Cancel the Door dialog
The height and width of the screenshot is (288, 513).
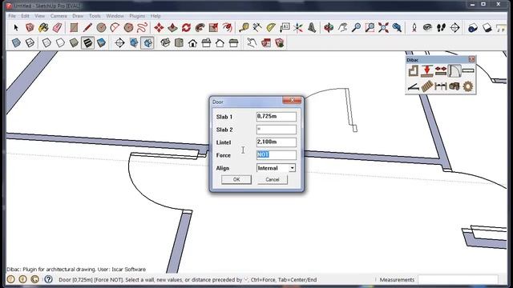[273, 179]
